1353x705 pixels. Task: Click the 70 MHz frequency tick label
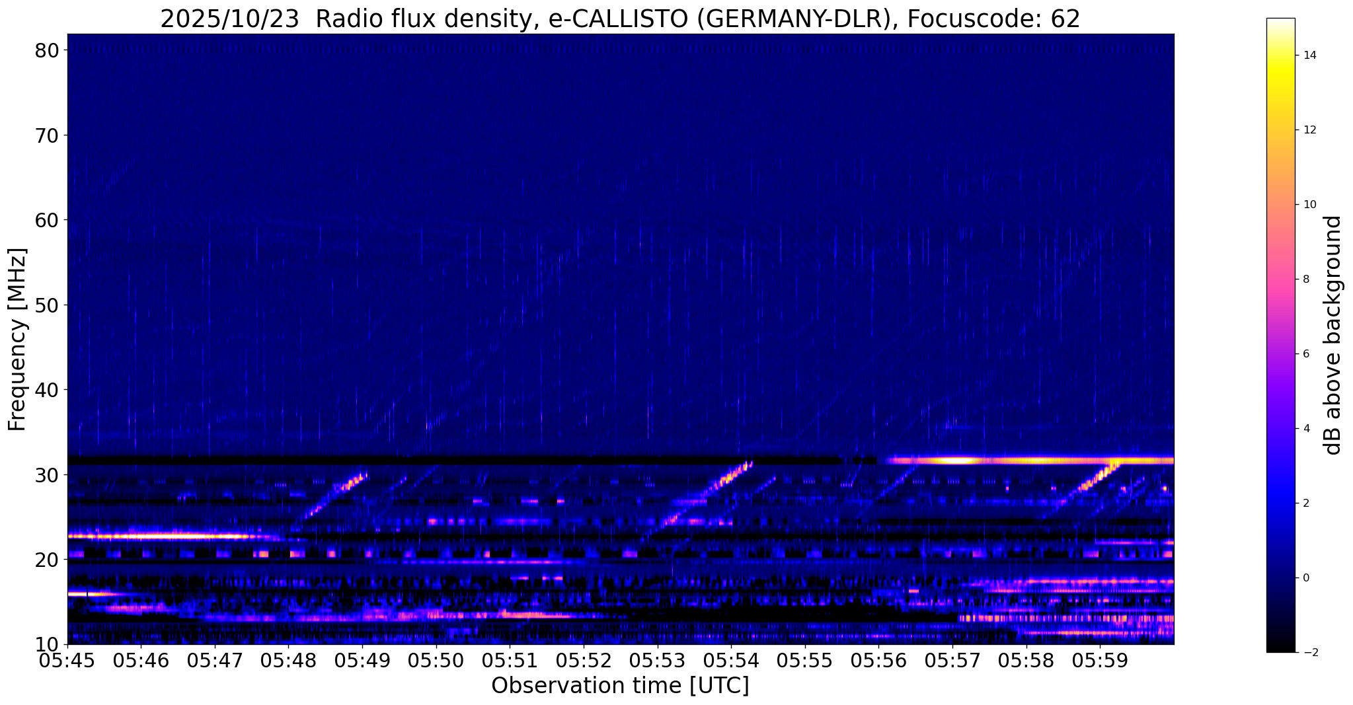pyautogui.click(x=48, y=135)
